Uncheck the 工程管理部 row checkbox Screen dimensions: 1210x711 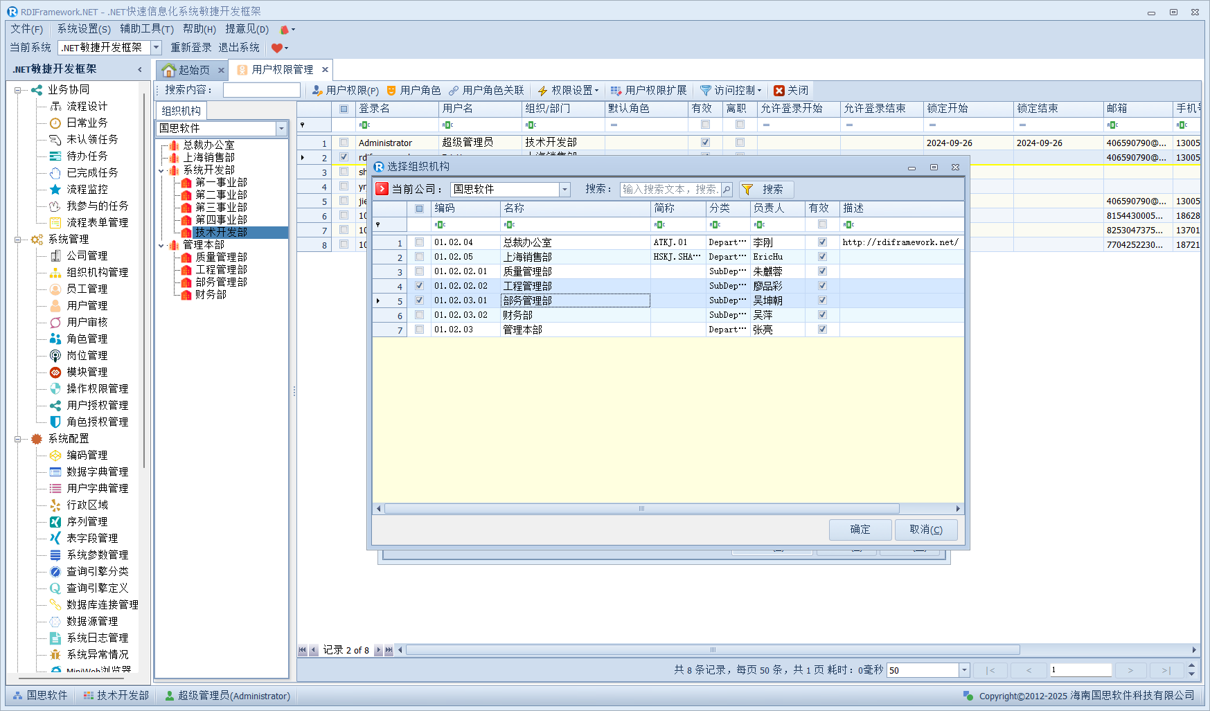pyautogui.click(x=419, y=286)
